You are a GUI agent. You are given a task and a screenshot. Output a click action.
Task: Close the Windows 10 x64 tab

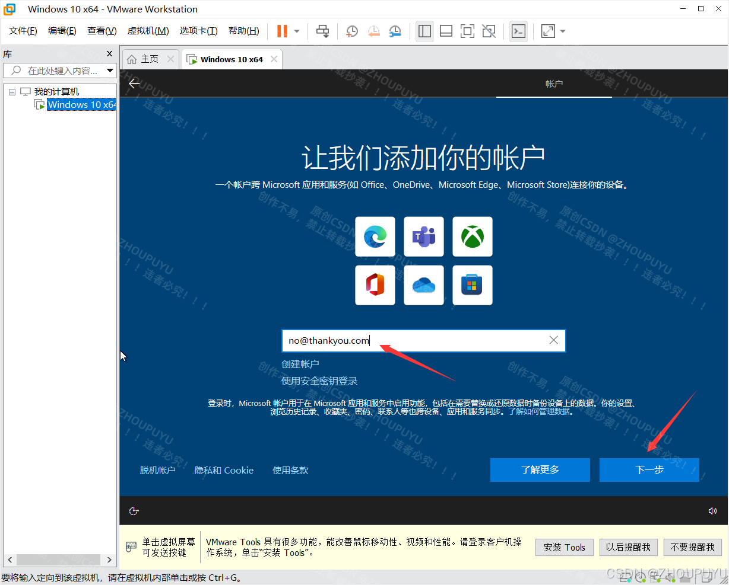(274, 59)
